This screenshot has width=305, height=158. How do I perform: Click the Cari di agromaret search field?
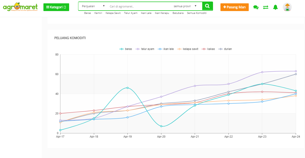139,6
